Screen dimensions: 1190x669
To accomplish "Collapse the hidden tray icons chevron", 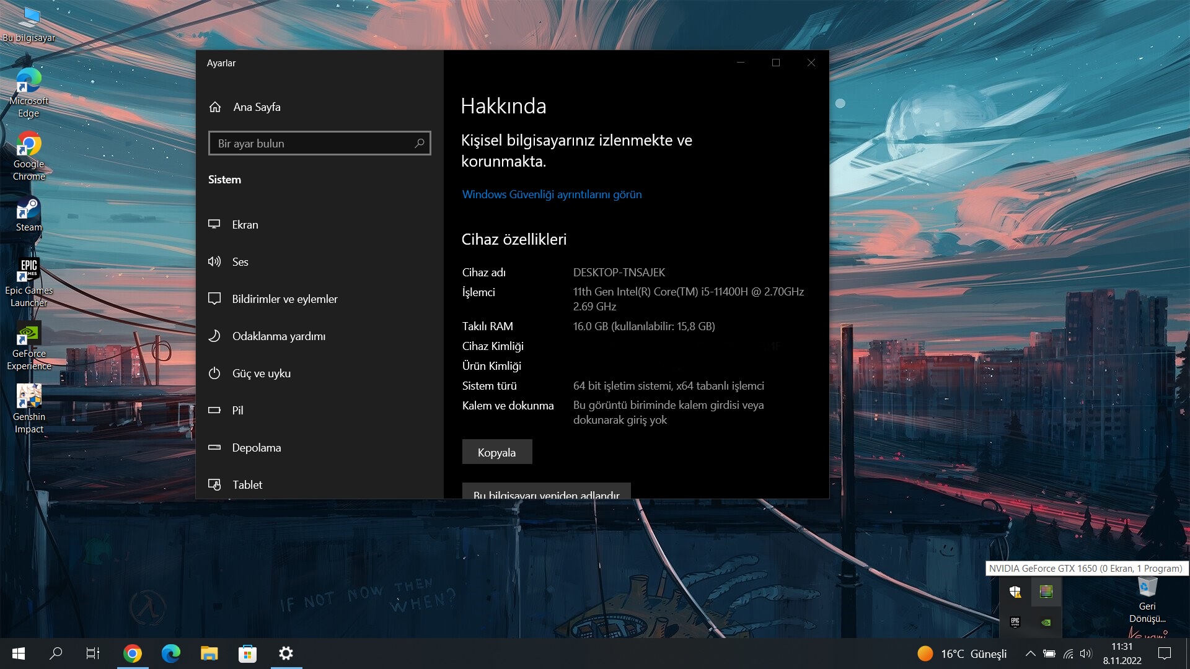I will coord(1030,654).
